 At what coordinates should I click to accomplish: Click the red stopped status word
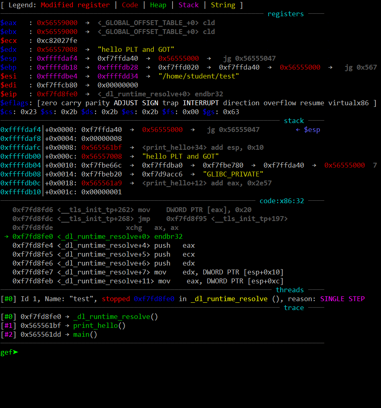click(x=116, y=299)
